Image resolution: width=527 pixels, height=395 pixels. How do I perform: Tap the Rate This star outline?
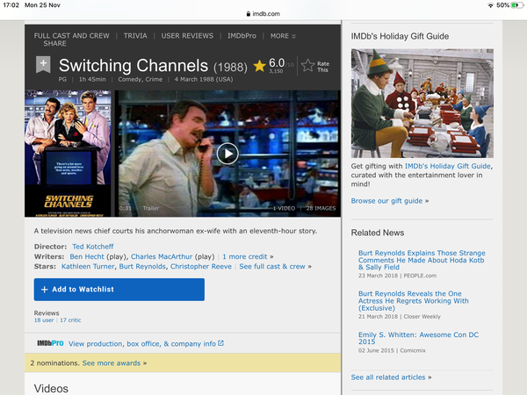pyautogui.click(x=307, y=65)
